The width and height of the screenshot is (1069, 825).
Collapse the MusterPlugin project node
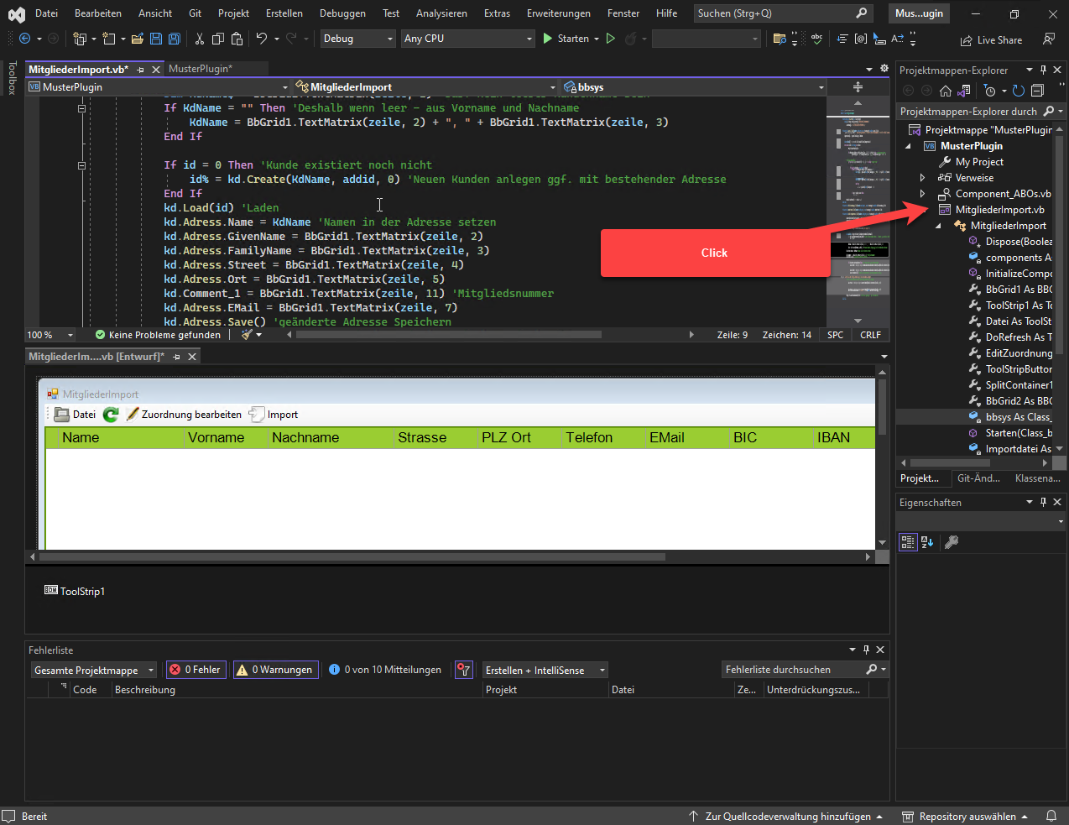pyautogui.click(x=908, y=146)
